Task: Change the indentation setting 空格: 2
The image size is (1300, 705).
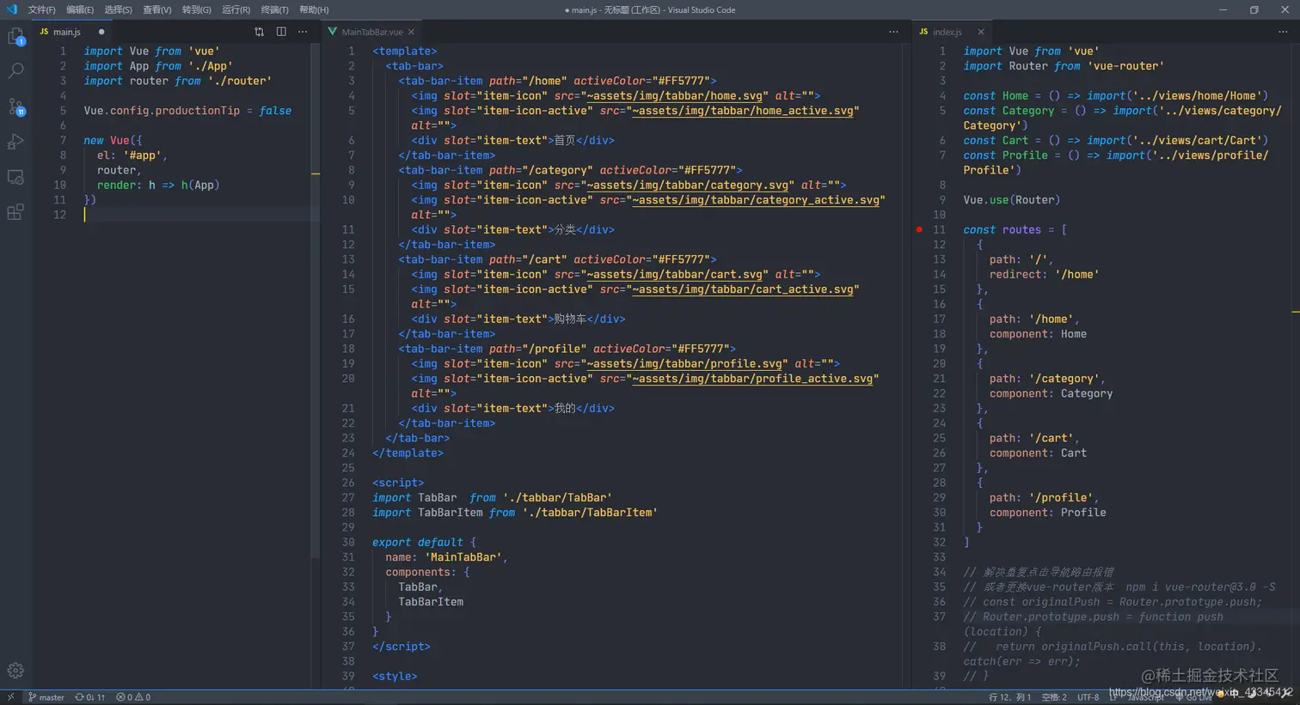Action: coord(1053,697)
